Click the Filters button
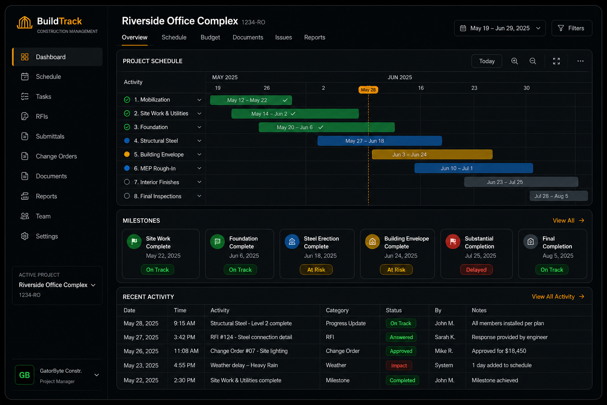 572,28
